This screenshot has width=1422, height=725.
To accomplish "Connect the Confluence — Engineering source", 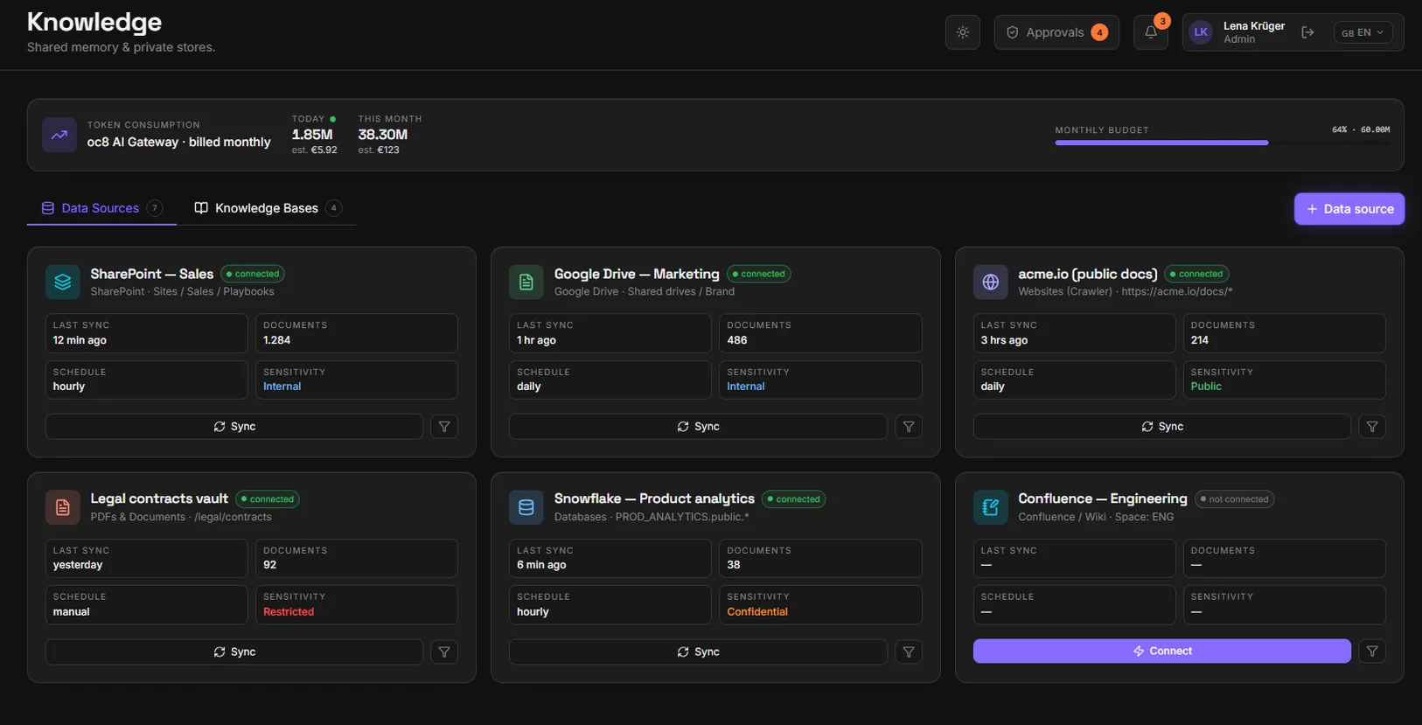I will [x=1162, y=651].
